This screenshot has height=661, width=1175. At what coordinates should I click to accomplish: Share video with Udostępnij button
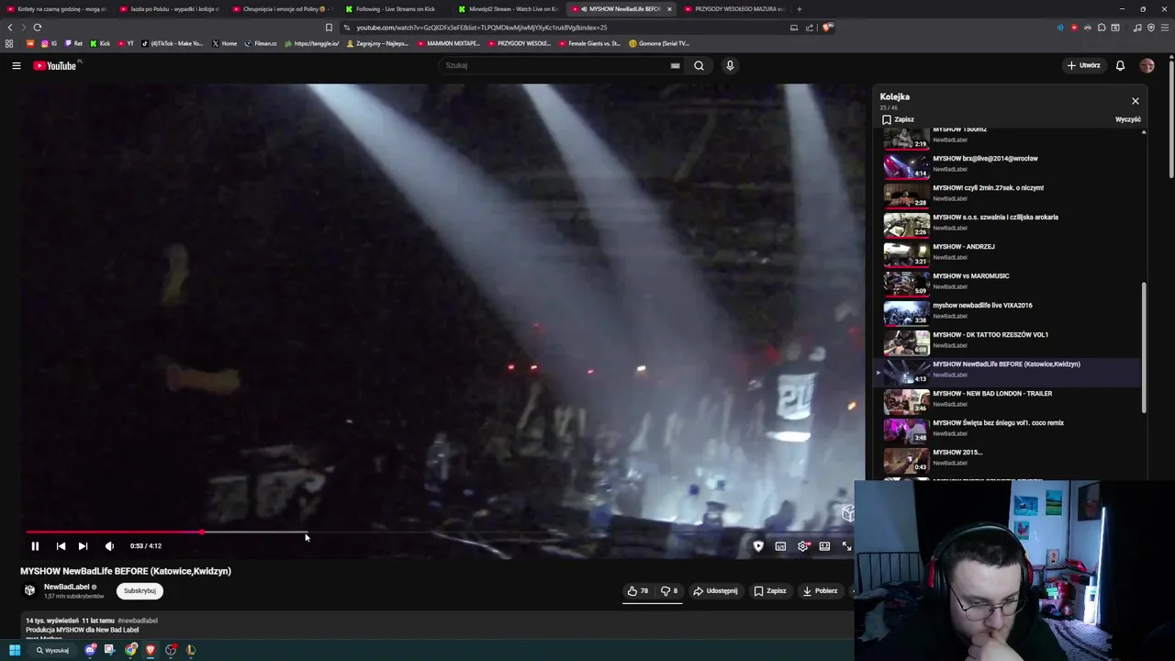click(716, 591)
